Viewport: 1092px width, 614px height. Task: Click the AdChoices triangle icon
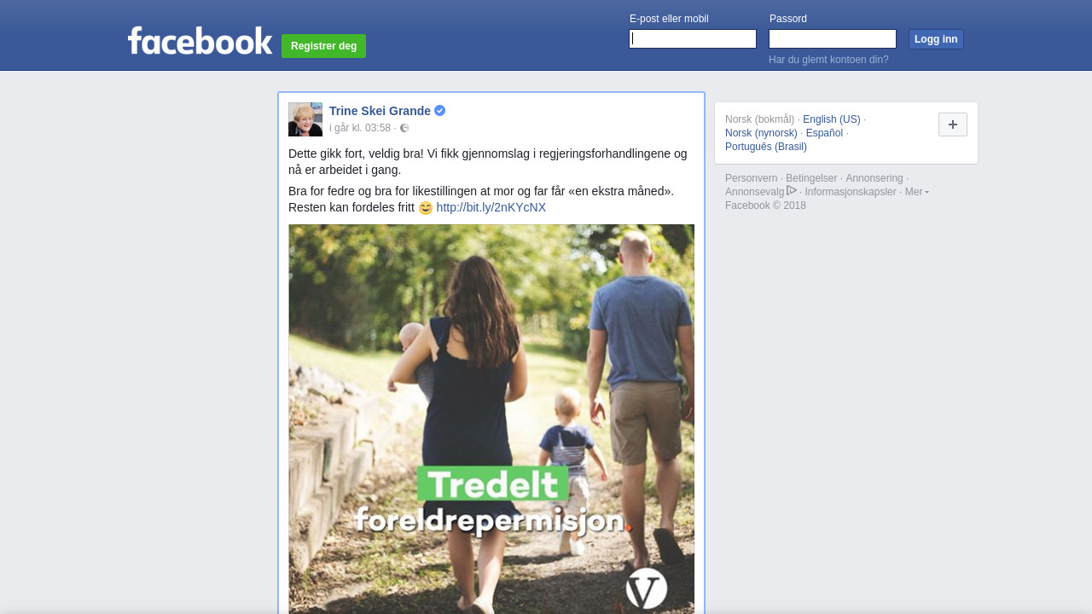pyautogui.click(x=792, y=190)
